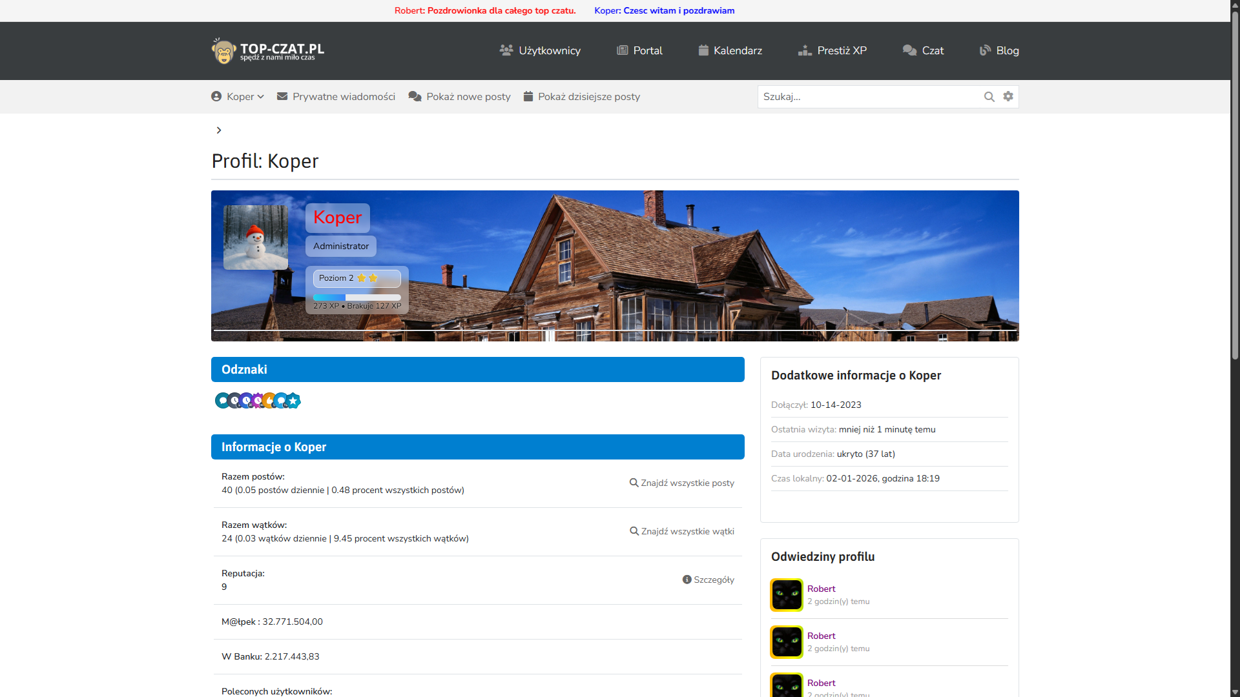Image resolution: width=1240 pixels, height=697 pixels.
Task: Click Koper's snowman avatar
Action: point(256,237)
